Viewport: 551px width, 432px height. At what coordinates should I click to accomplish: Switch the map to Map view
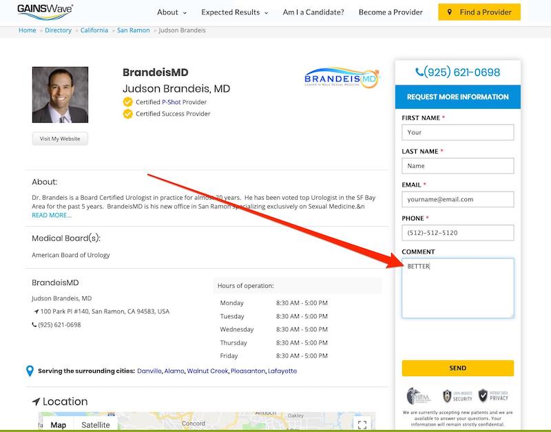coord(59,425)
